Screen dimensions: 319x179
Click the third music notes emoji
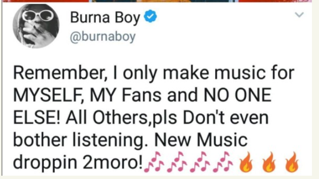[200, 162]
